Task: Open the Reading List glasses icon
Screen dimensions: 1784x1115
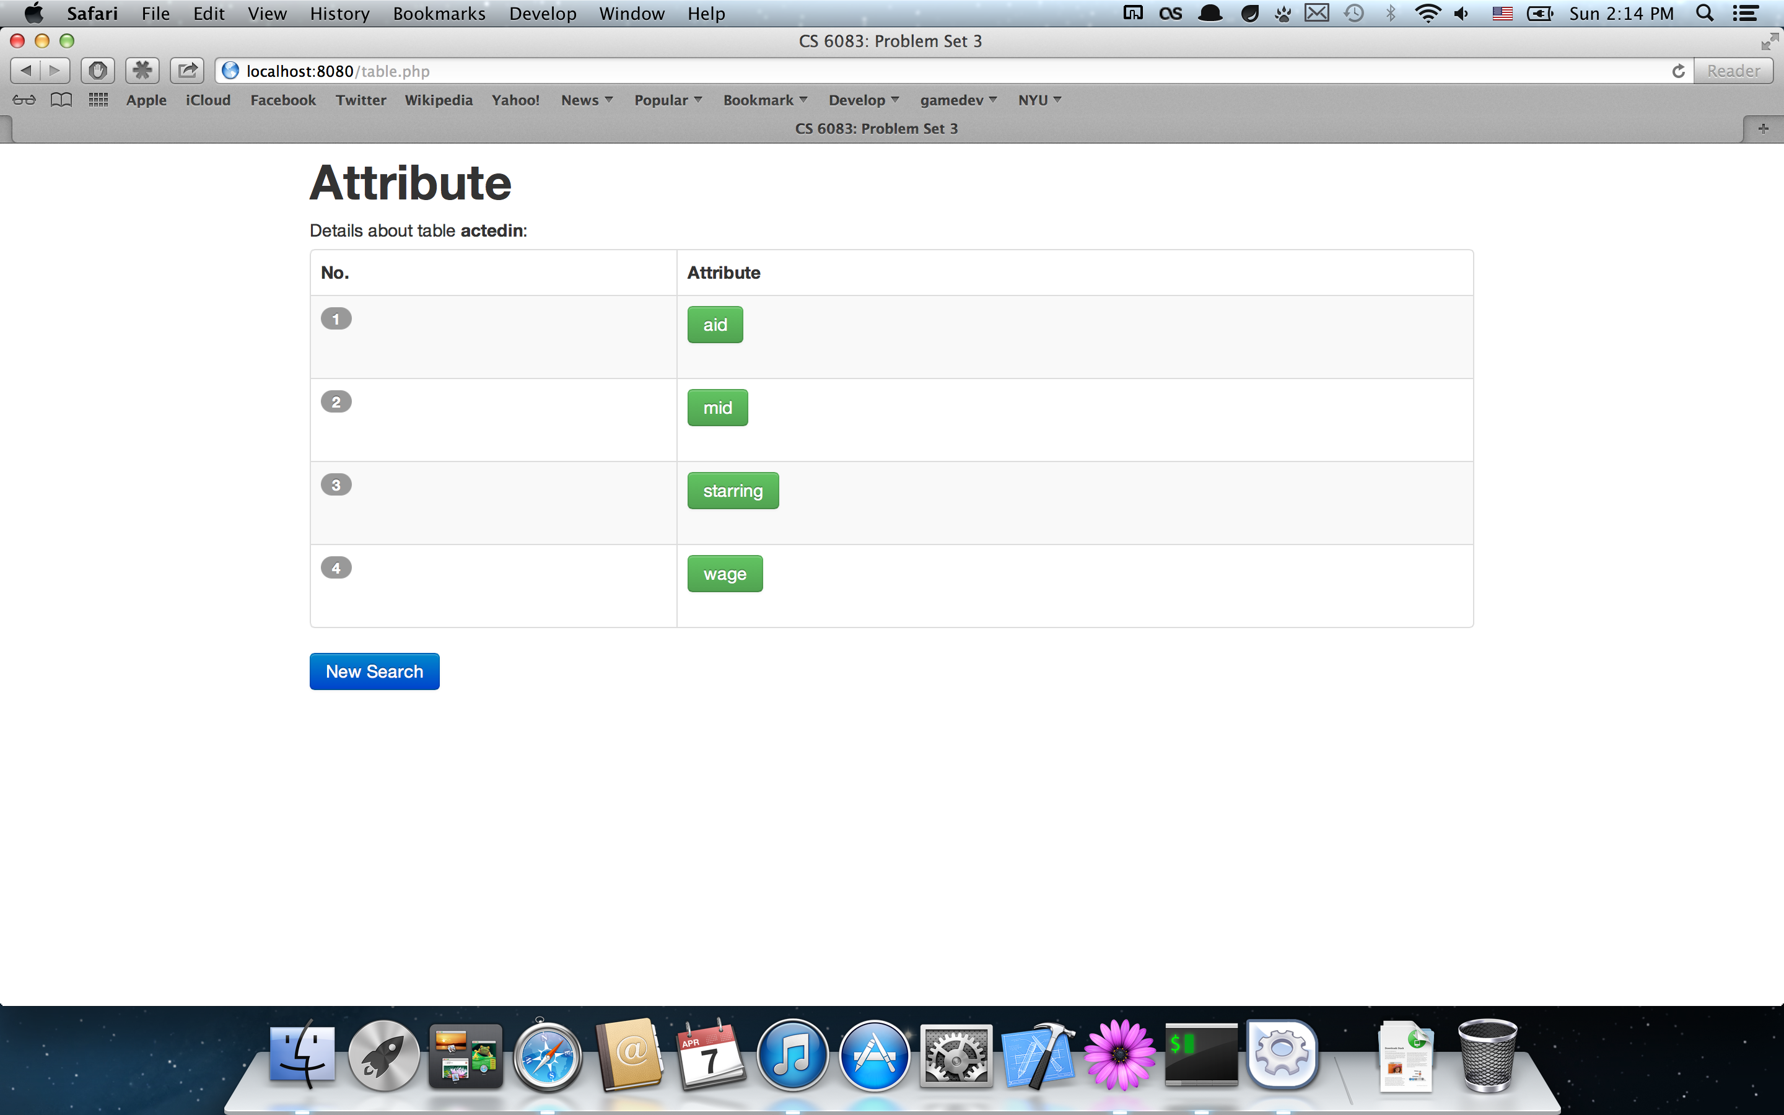Action: (24, 100)
